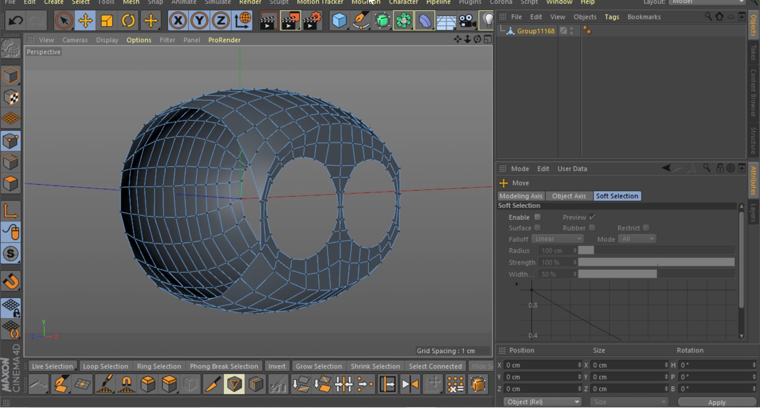Click the Apply button
This screenshot has width=760, height=408.
pos(716,402)
